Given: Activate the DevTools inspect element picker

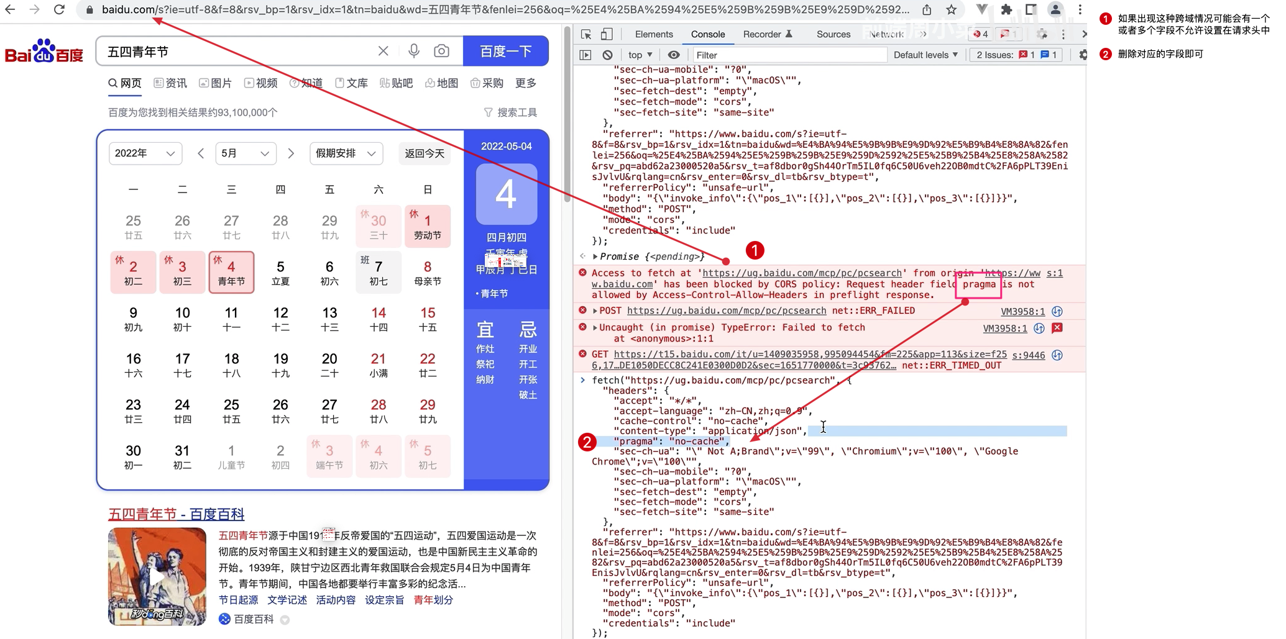Looking at the screenshot, I should (x=586, y=34).
